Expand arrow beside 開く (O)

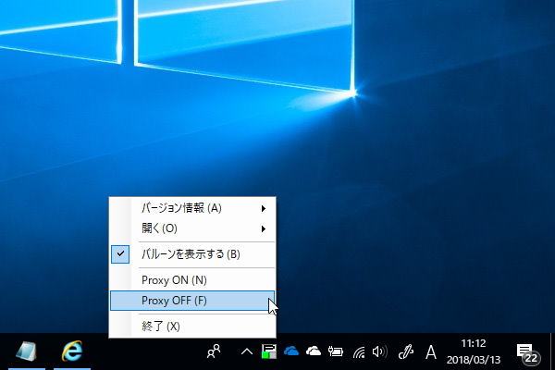(x=264, y=228)
